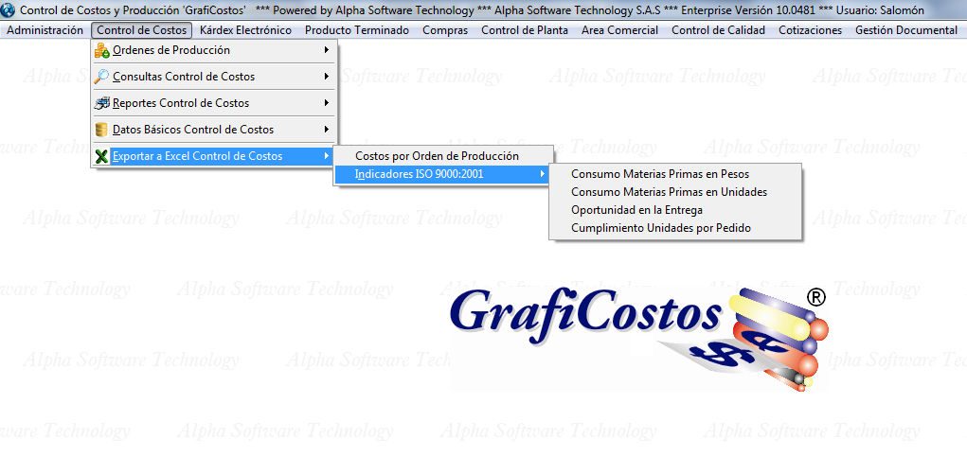This screenshot has height=474, width=967.
Task: Open the Kárdex Electrónico menu
Action: 245,30
